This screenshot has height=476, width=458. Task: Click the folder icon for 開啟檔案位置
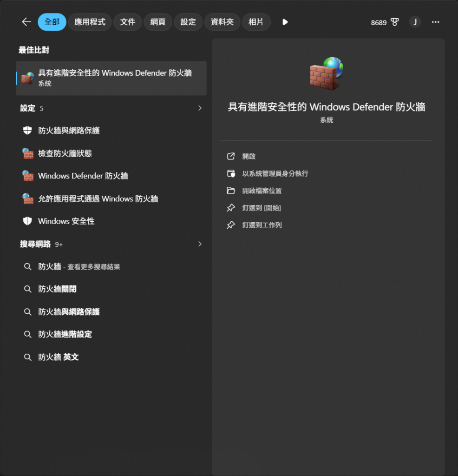click(x=231, y=191)
